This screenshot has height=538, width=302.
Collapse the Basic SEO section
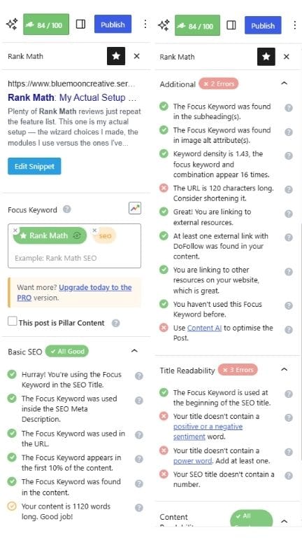(134, 351)
